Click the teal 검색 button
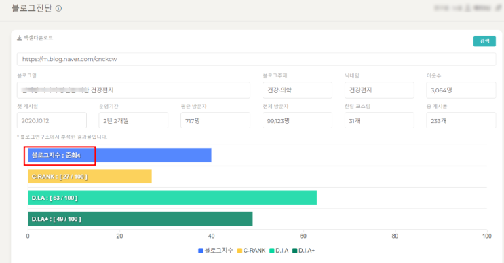The image size is (504, 263). click(484, 41)
